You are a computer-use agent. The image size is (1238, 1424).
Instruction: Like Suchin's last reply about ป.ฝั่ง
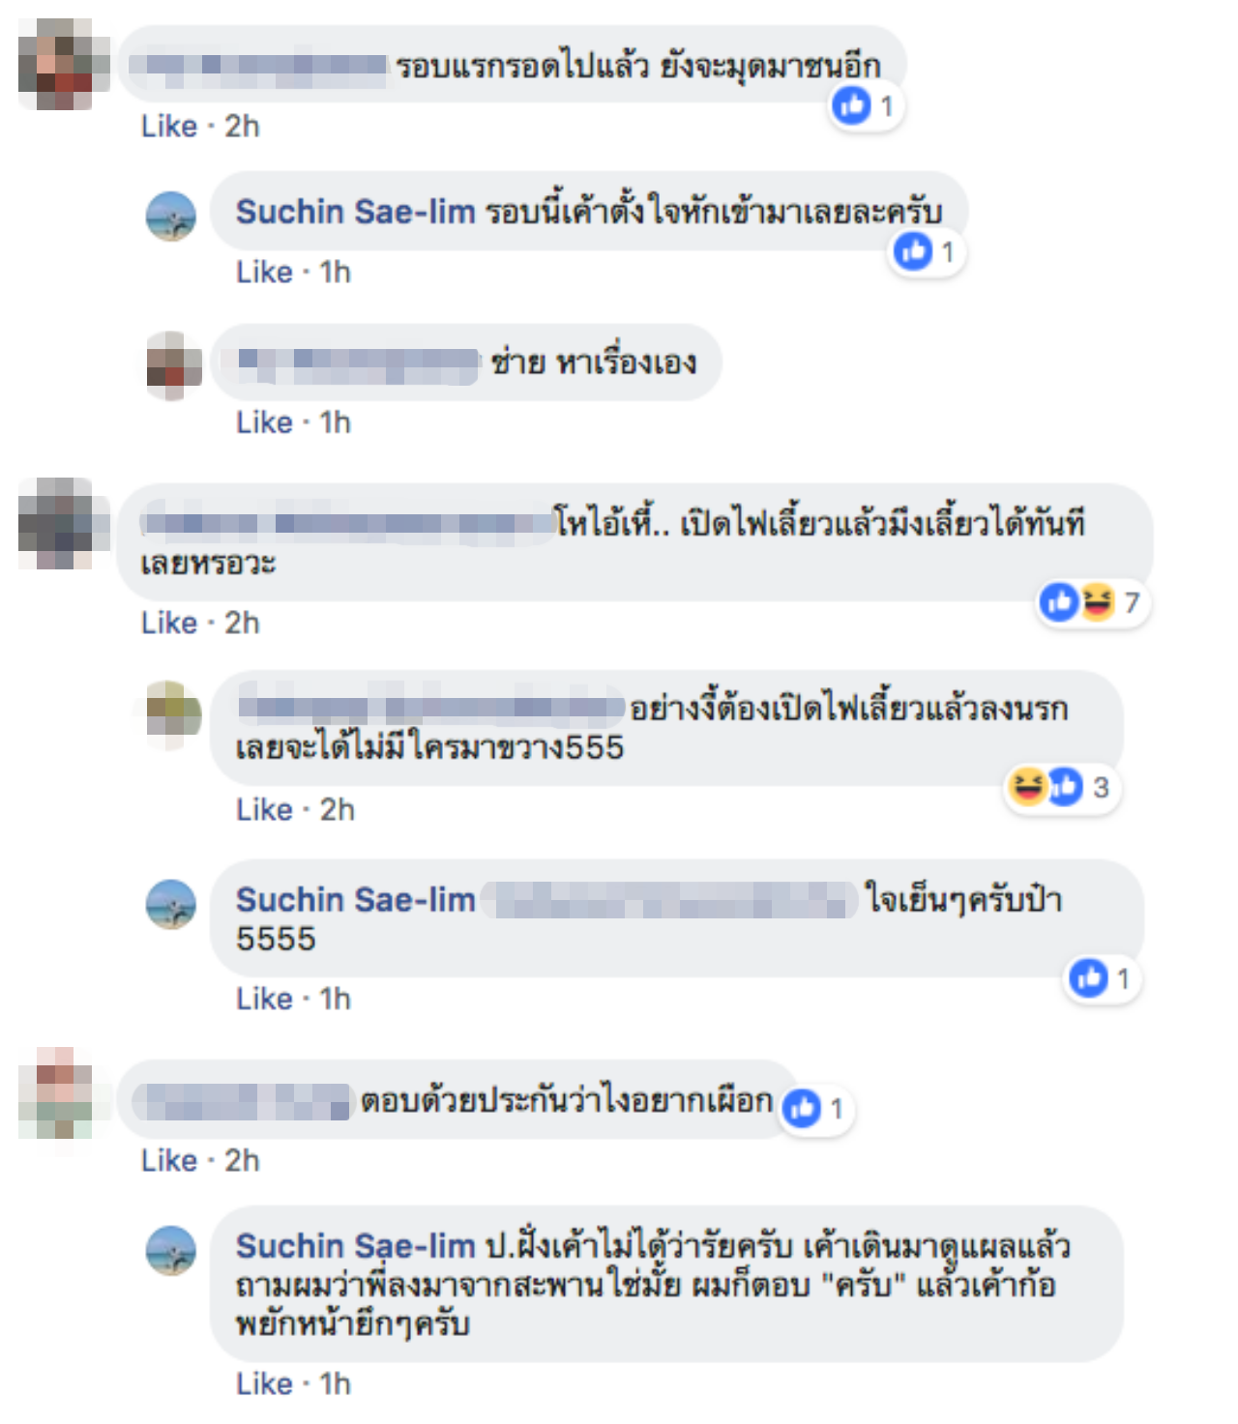[264, 1383]
